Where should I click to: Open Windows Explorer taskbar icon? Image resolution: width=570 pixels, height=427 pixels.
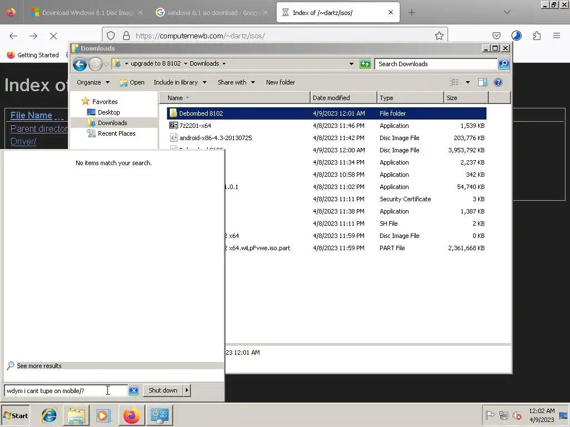coord(76,415)
